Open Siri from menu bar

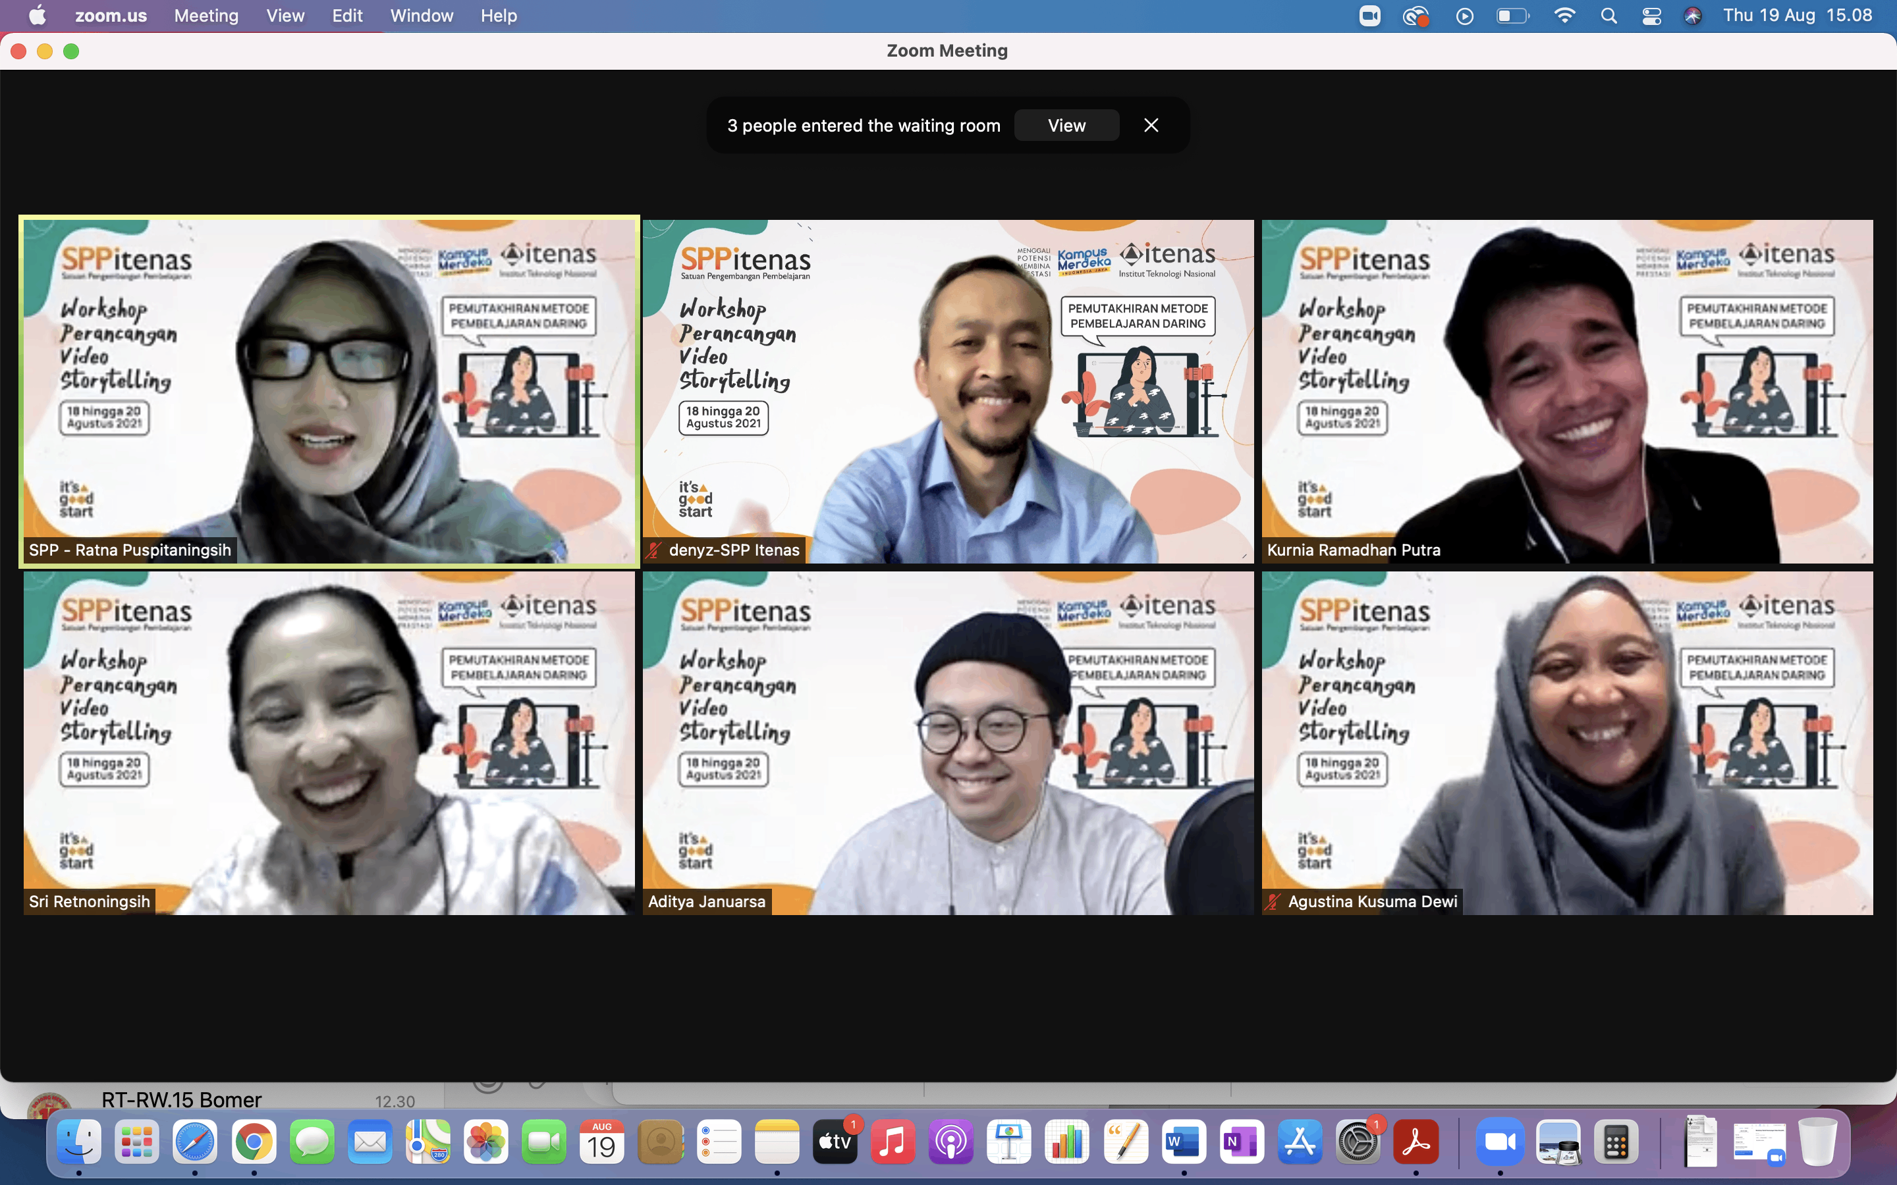pos(1692,16)
